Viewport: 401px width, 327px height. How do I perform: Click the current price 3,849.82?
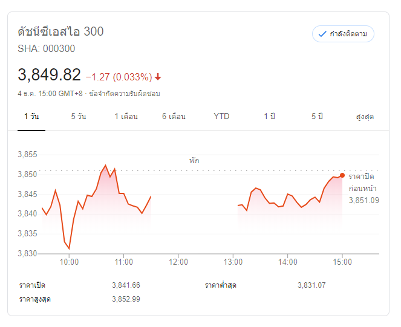coord(49,75)
